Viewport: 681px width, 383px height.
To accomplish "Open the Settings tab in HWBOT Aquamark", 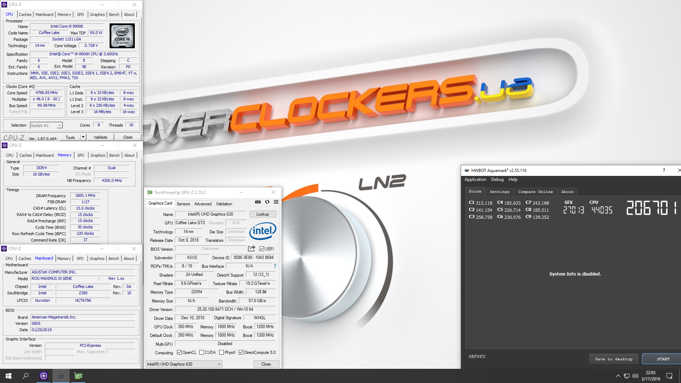I will click(x=499, y=191).
